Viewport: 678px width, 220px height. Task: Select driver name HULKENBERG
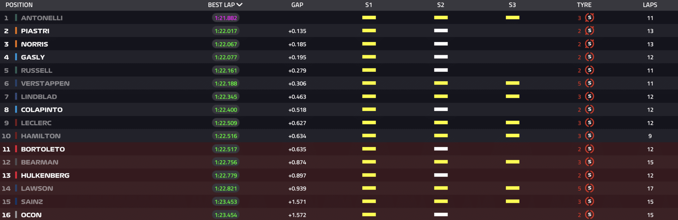(45, 175)
